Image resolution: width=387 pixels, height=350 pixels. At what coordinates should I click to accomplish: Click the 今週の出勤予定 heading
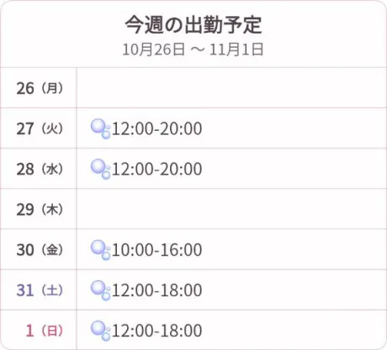pyautogui.click(x=193, y=25)
